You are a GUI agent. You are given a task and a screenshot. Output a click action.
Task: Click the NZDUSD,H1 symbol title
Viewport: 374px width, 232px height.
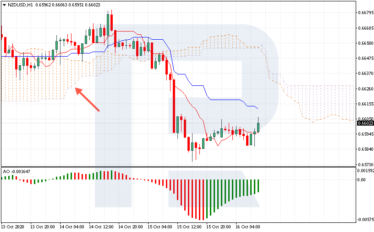coord(20,4)
